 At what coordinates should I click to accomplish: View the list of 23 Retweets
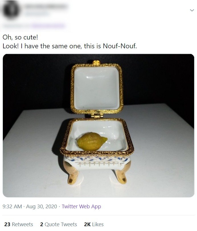[19, 224]
